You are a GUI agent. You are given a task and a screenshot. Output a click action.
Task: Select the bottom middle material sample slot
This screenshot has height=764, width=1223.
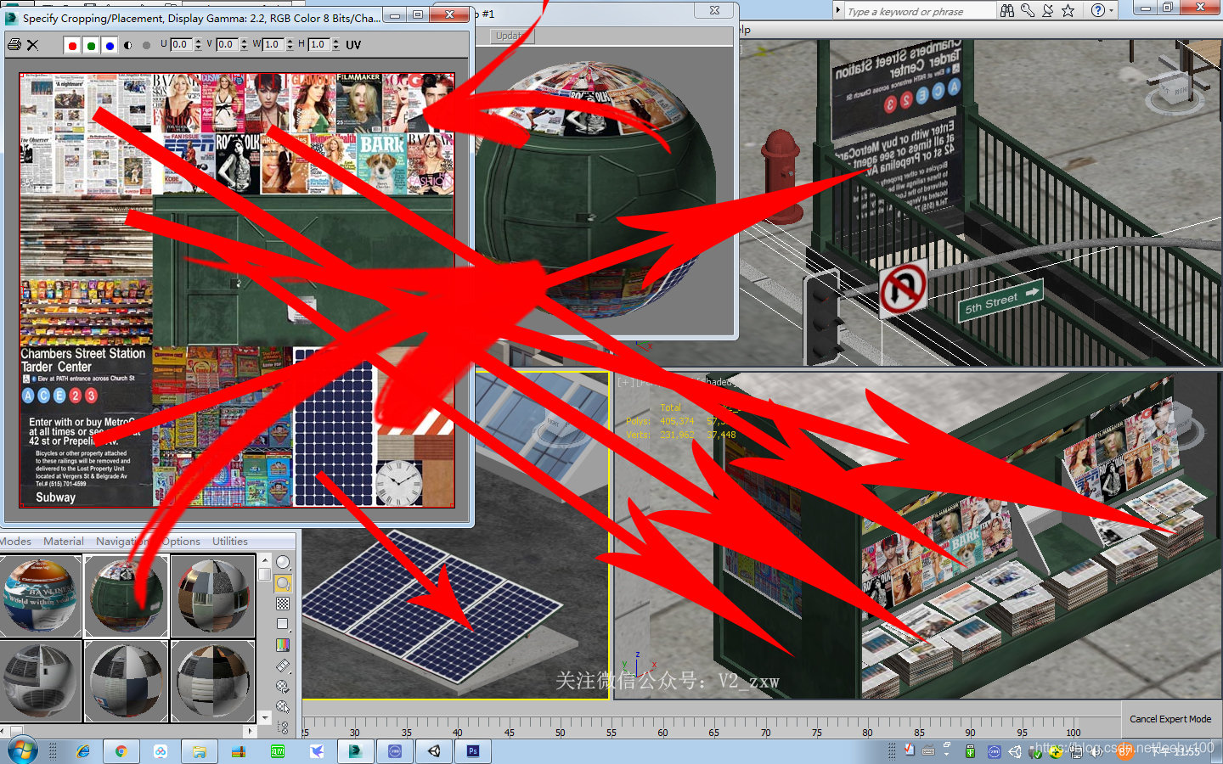click(x=126, y=681)
